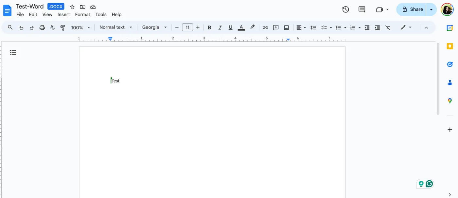Open Google Keep from the side panel
The width and height of the screenshot is (458, 198).
tap(449, 46)
